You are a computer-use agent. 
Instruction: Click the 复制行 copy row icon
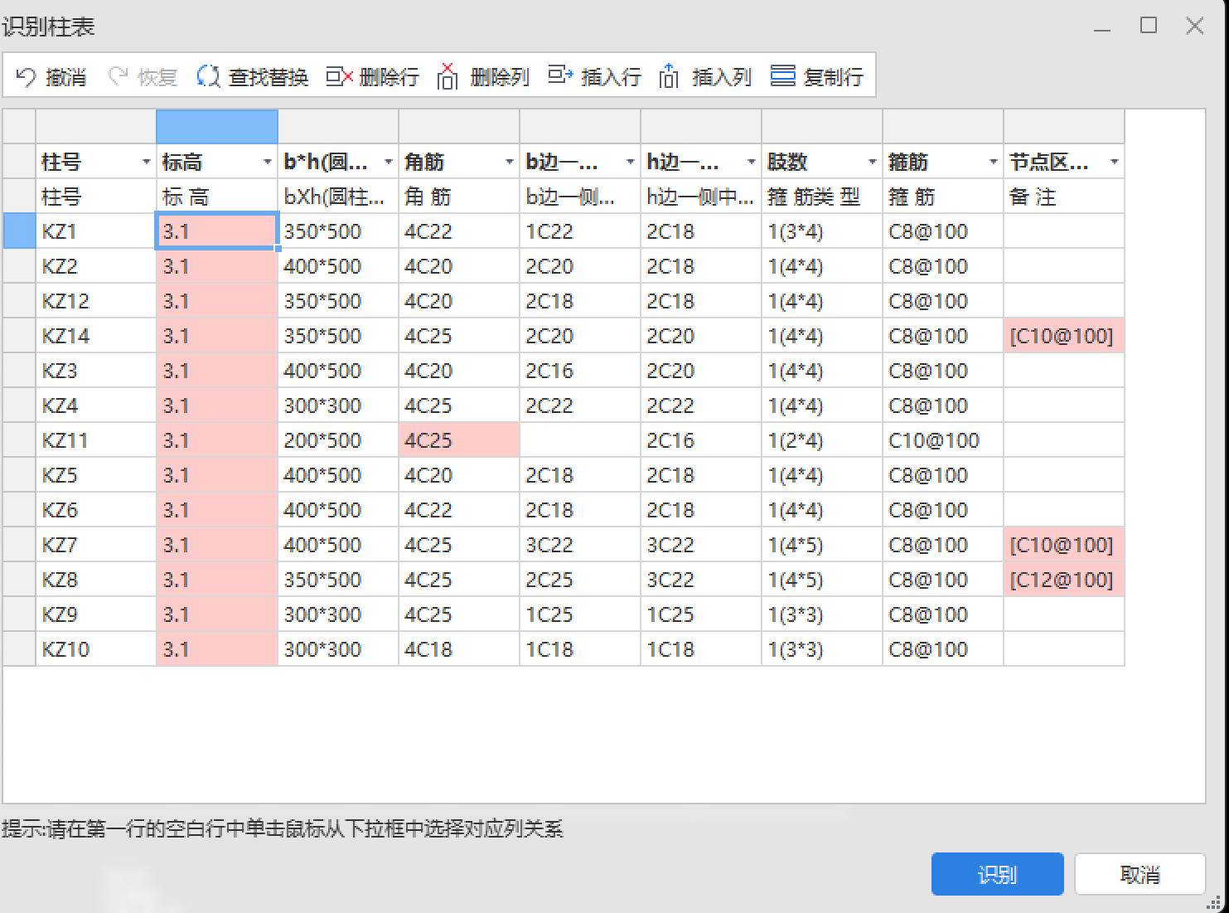[783, 77]
